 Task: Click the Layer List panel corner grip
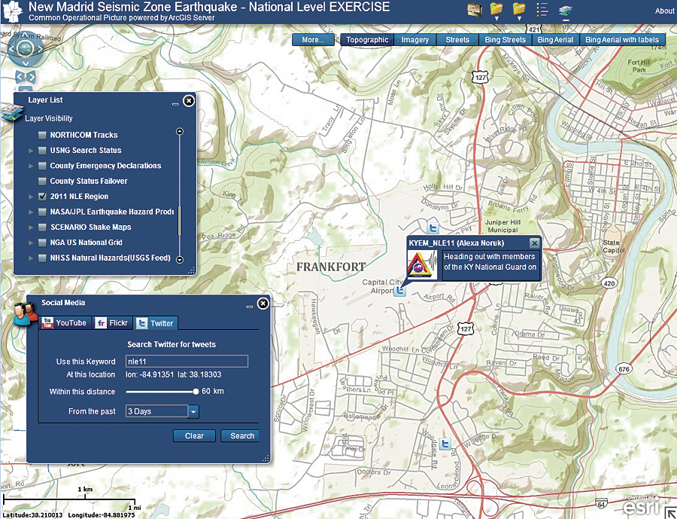192,270
